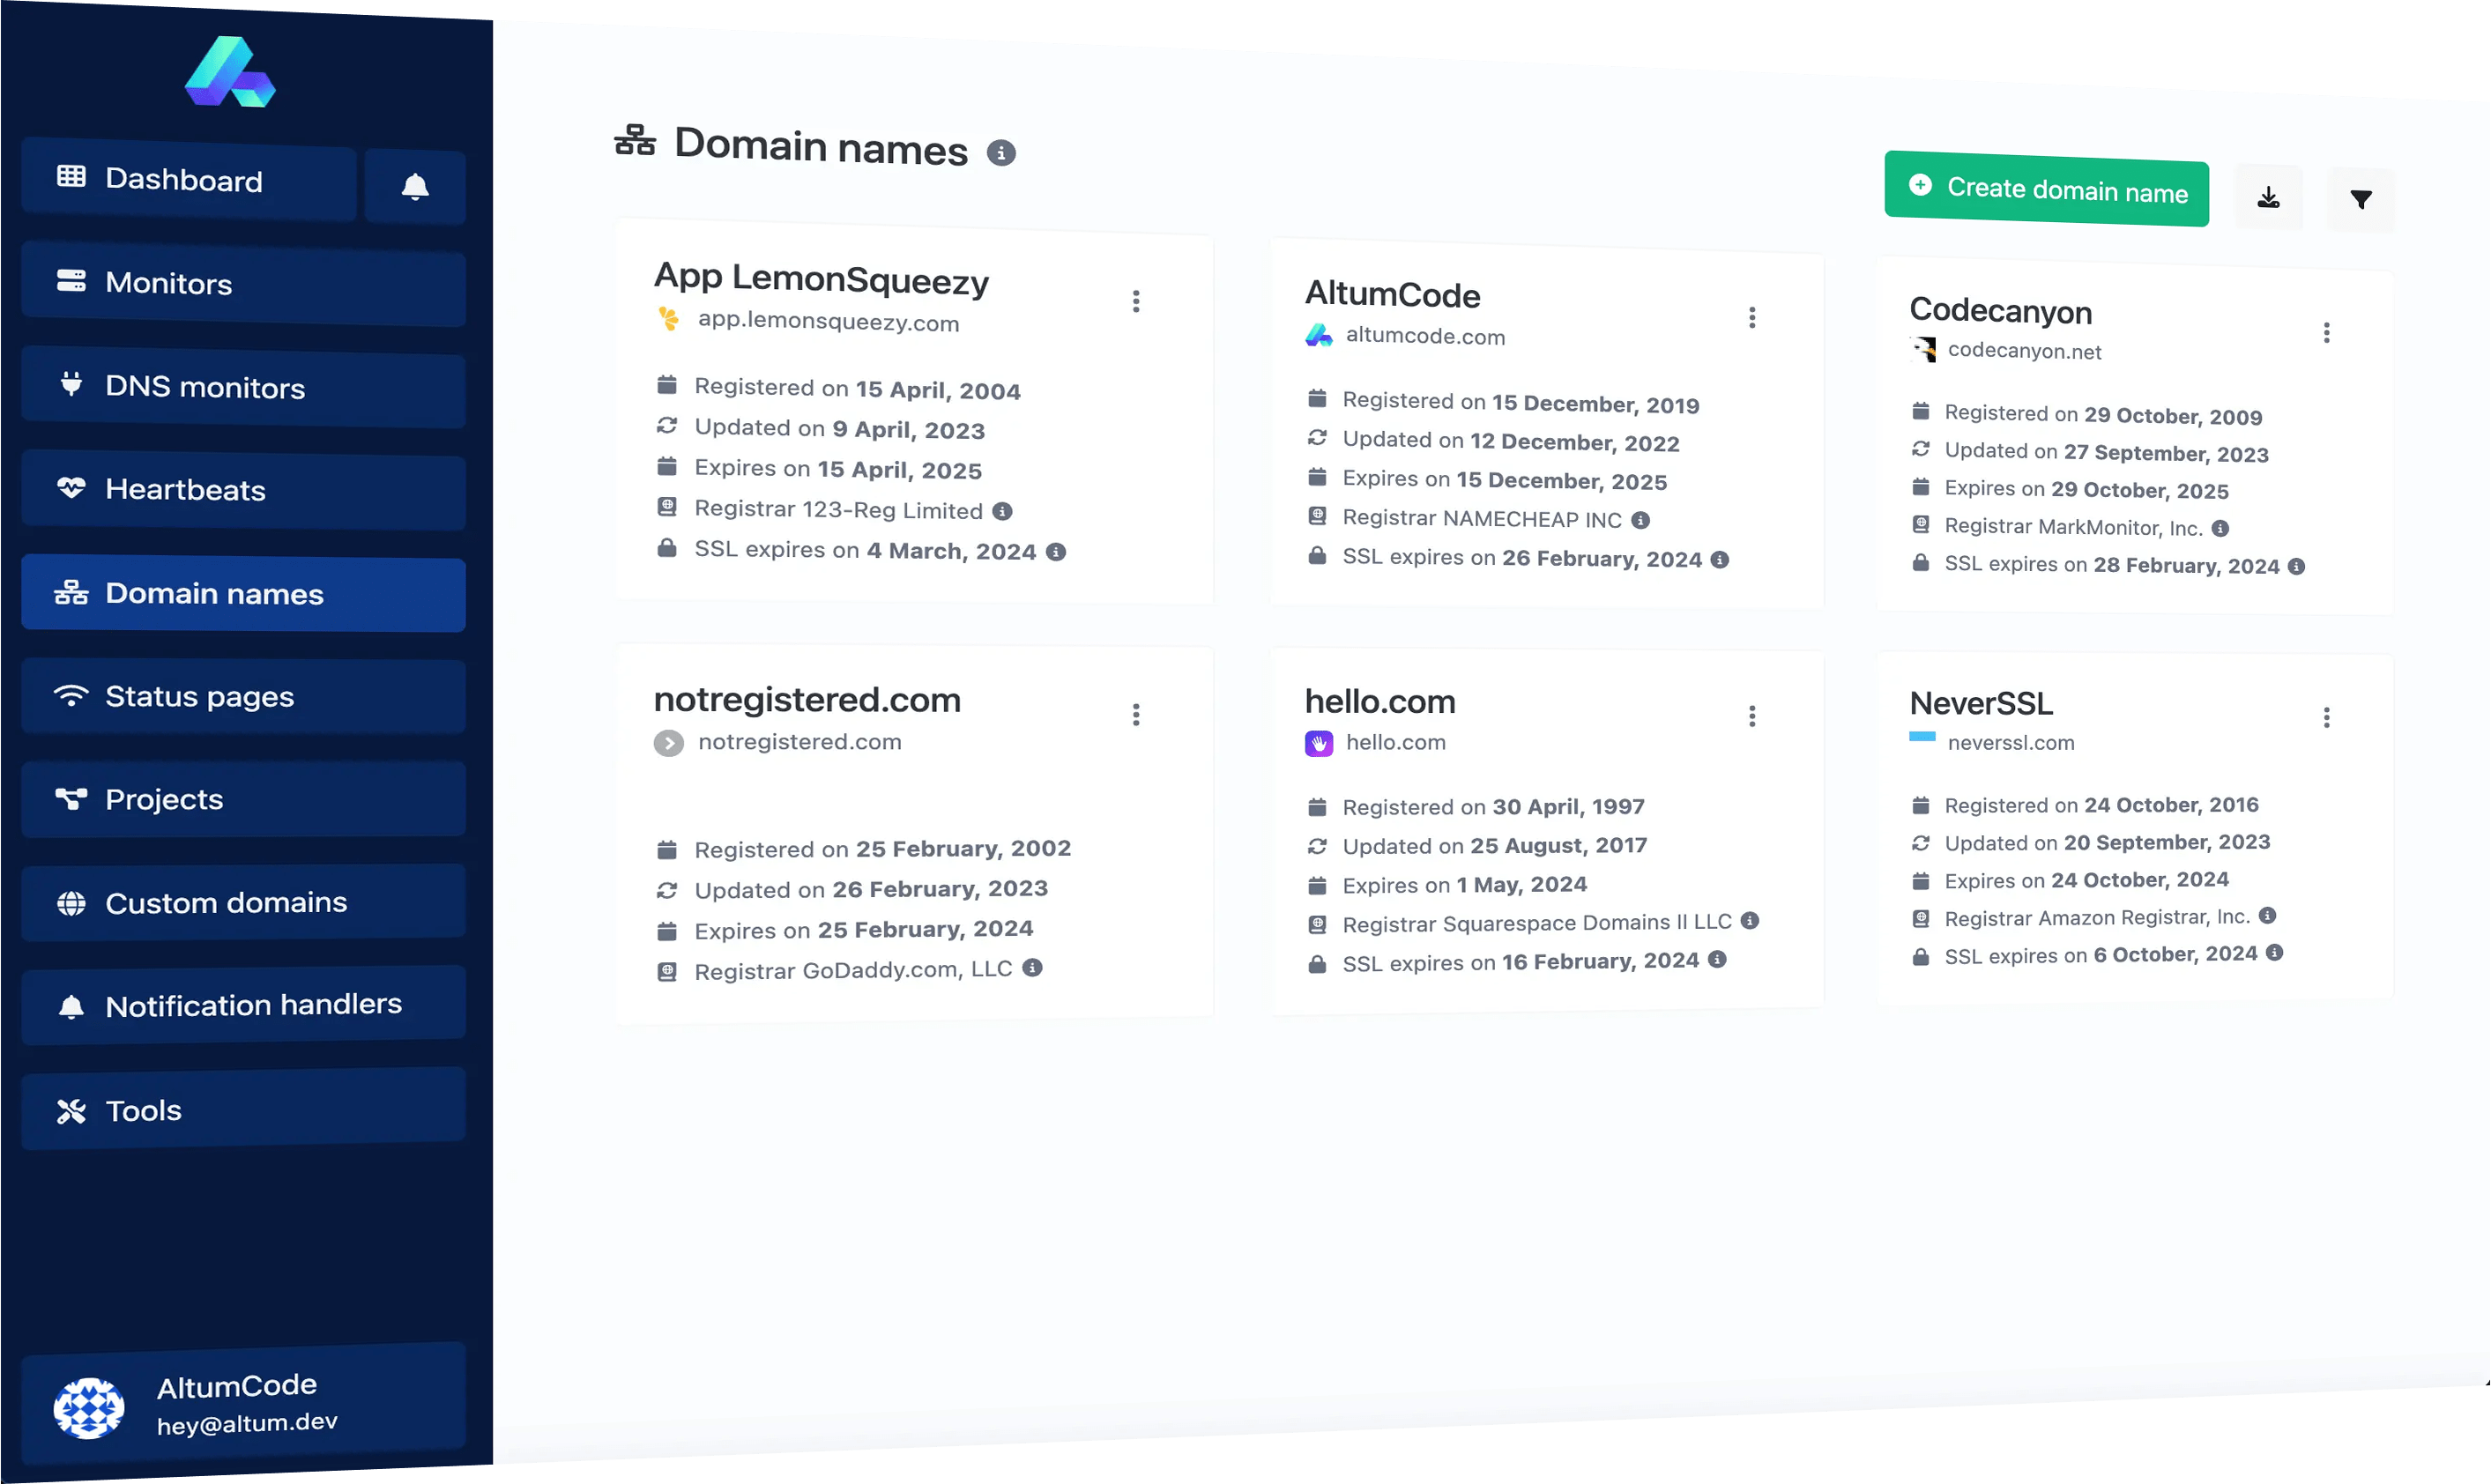Image resolution: width=2491 pixels, height=1484 pixels.
Task: Open NeverSSL card three-dot menu
Action: pyautogui.click(x=2327, y=717)
